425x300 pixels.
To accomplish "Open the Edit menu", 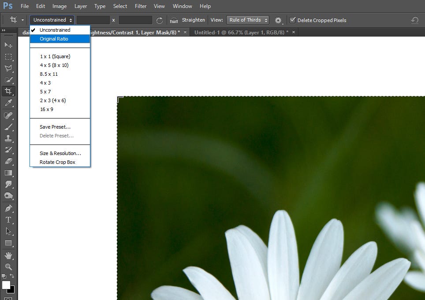I will coord(41,6).
